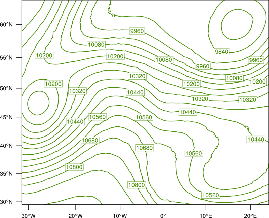Select the 10°W longitude label

120,215
